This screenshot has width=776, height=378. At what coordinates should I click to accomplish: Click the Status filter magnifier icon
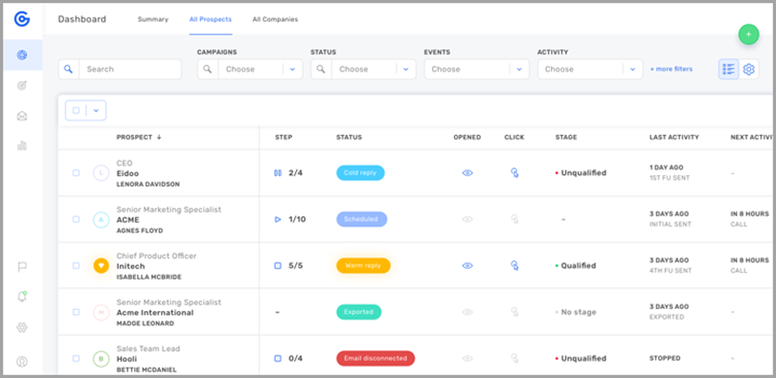tap(321, 69)
